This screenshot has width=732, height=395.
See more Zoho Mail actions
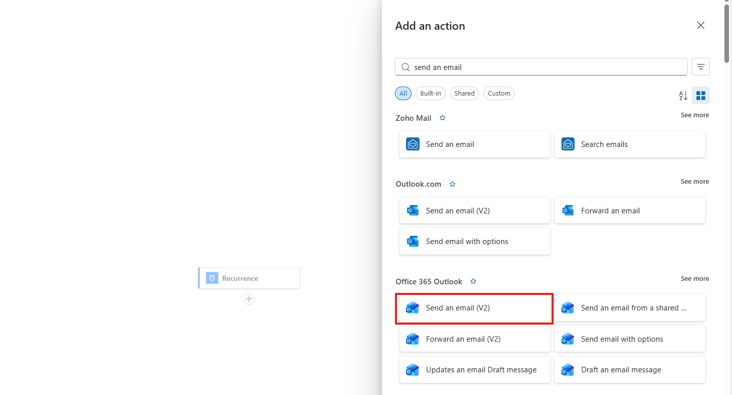695,115
